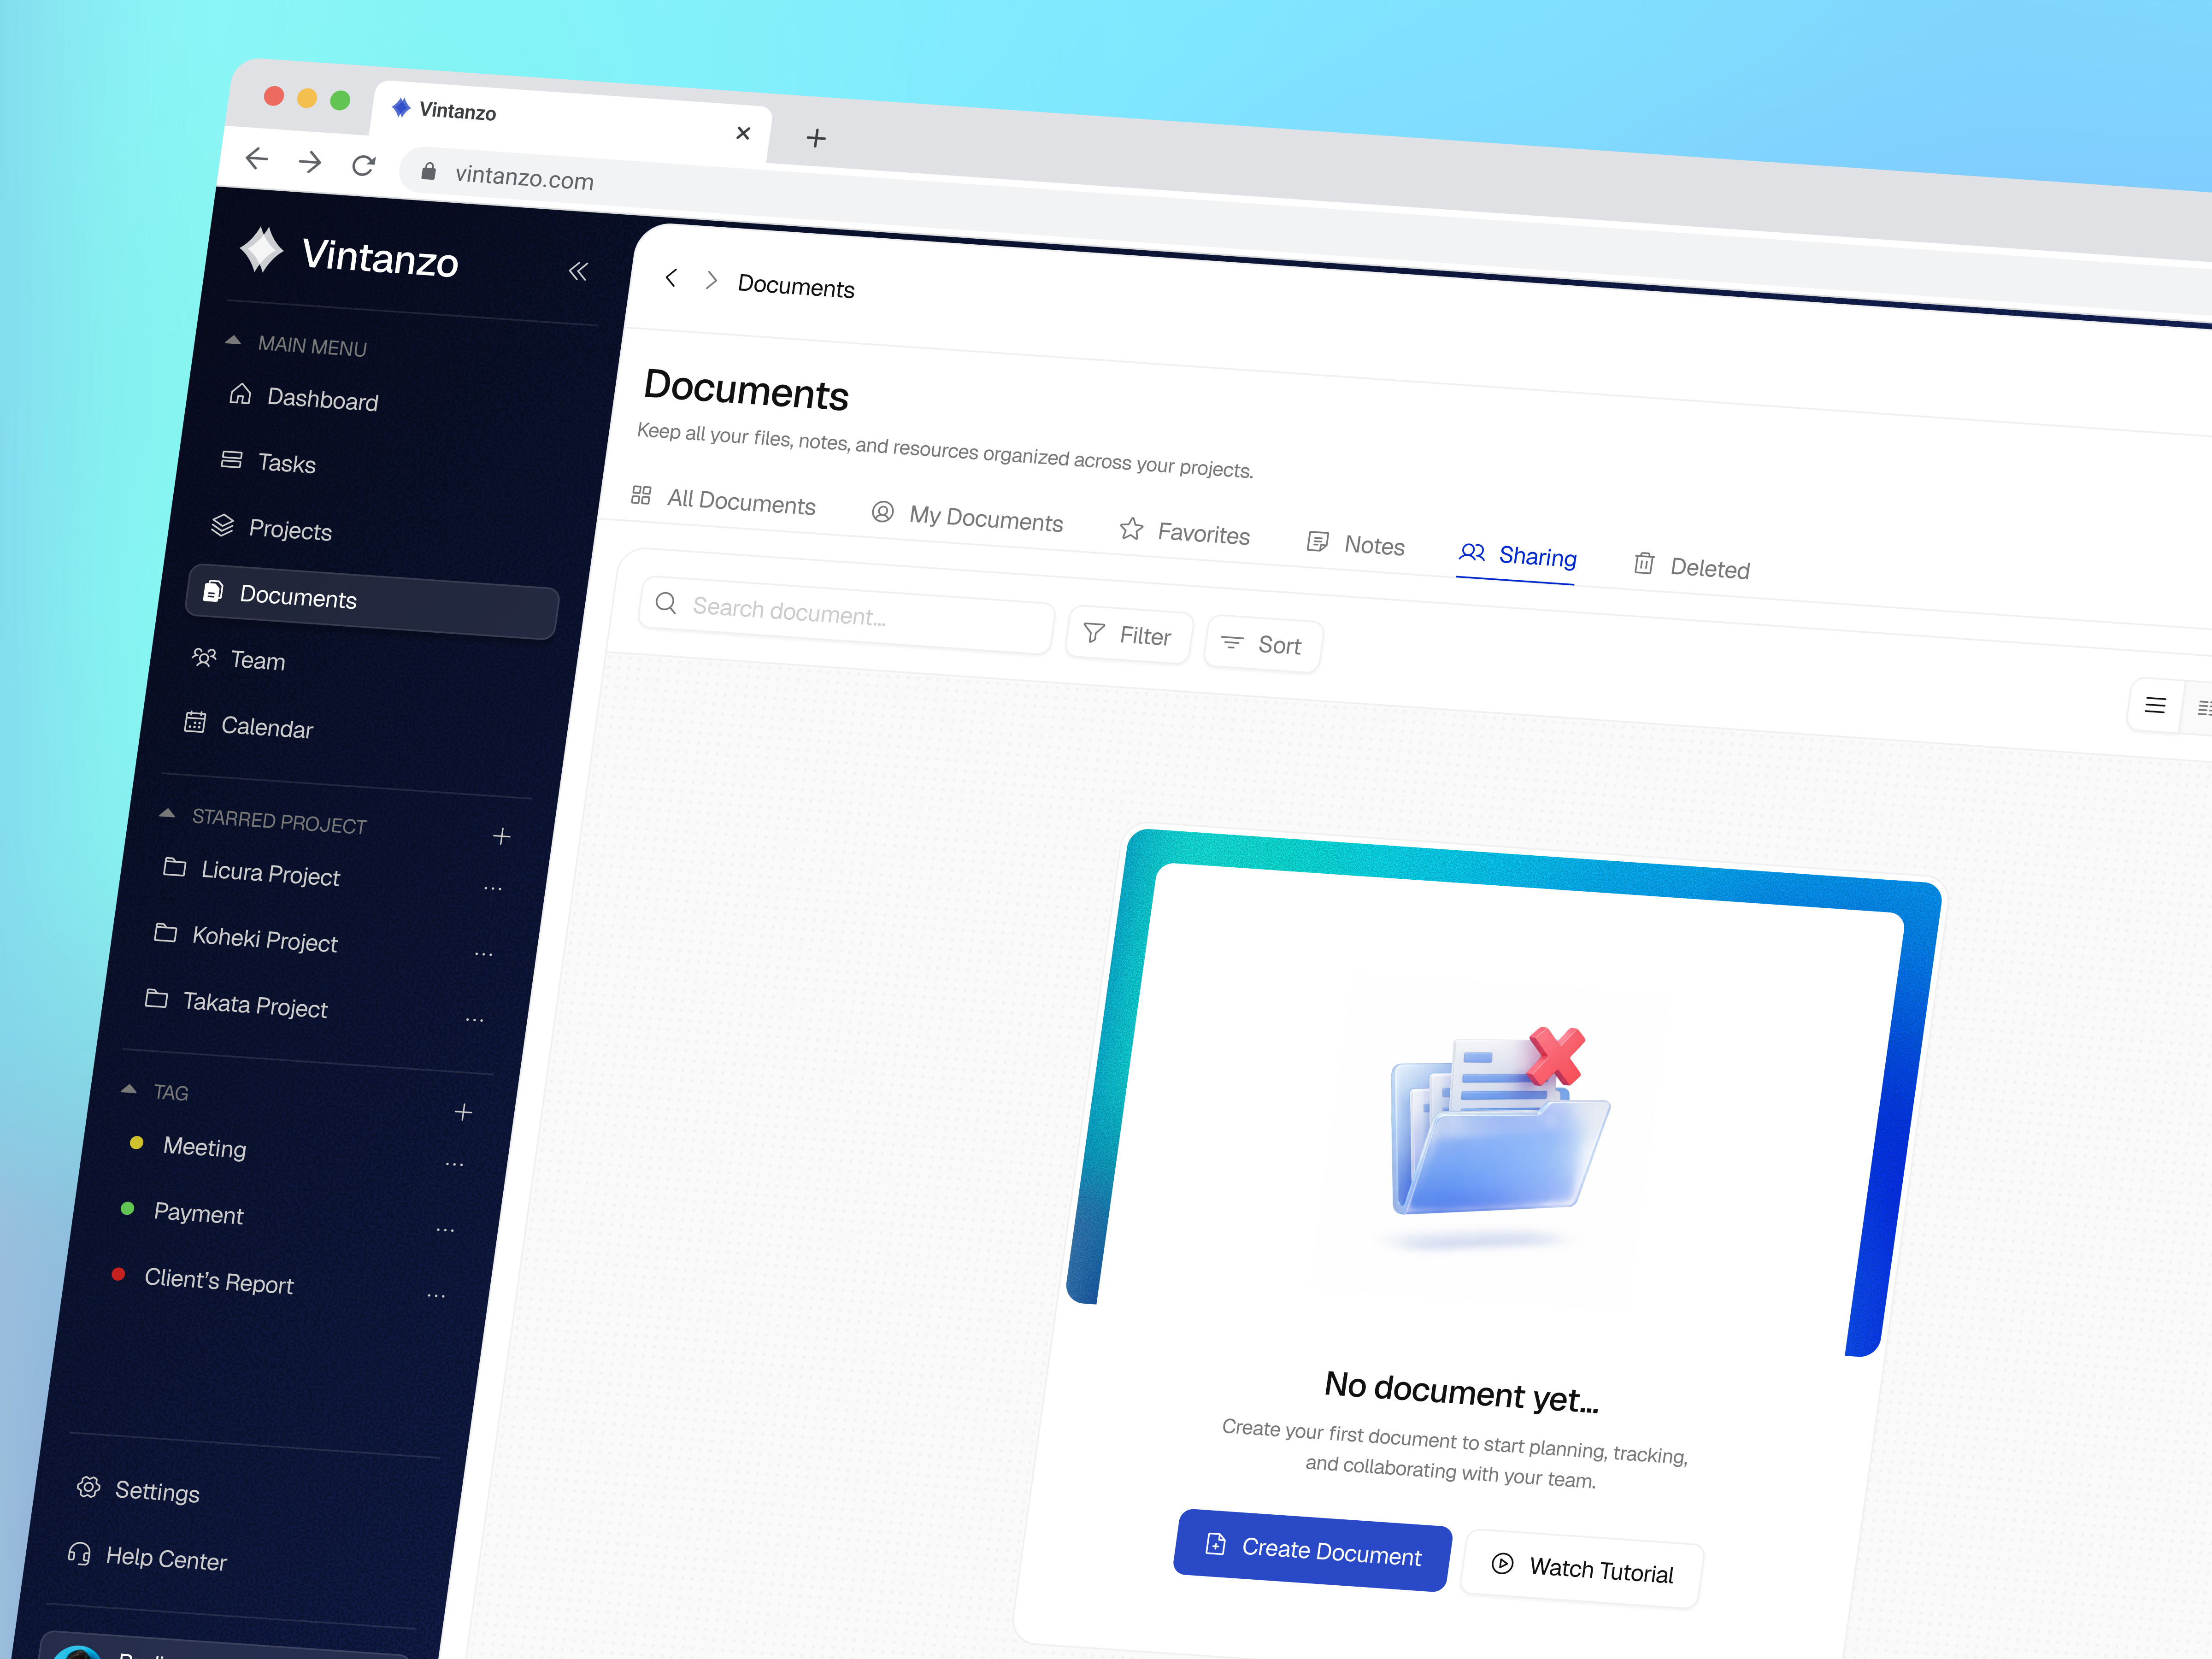Click the red dot of the Client's Report tag
Image resolution: width=2212 pixels, height=1659 pixels.
[118, 1274]
